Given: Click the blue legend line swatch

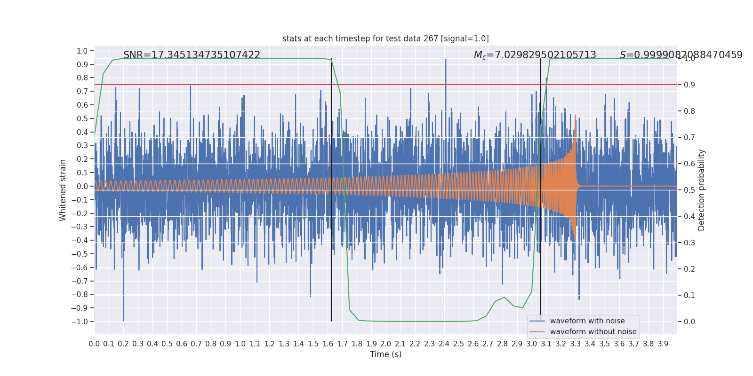Looking at the screenshot, I should tap(537, 321).
